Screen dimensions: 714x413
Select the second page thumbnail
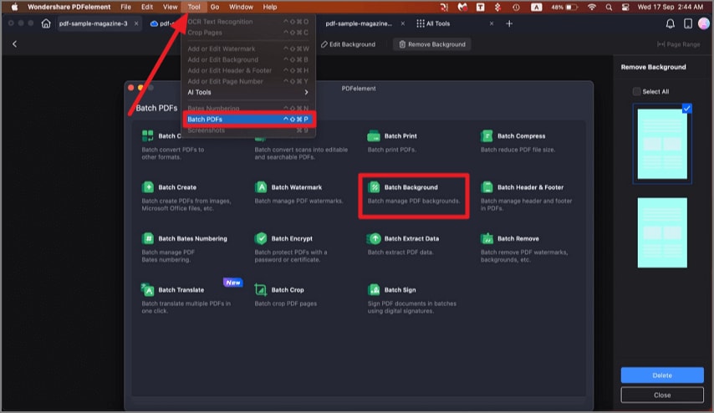pos(662,232)
